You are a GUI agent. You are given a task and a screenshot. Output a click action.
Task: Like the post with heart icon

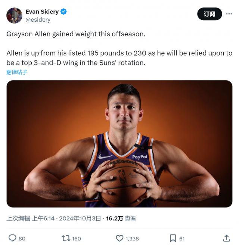119,238
